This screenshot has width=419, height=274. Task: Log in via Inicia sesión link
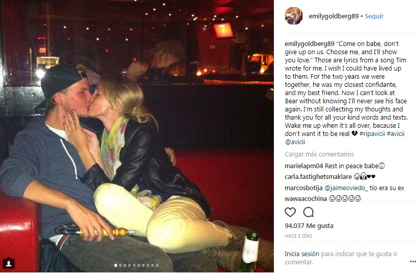pos(301,254)
